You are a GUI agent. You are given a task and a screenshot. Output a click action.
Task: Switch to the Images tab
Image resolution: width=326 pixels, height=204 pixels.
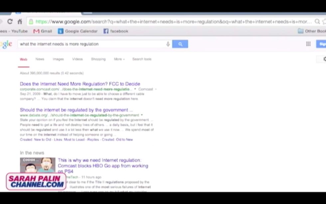[x=58, y=59]
